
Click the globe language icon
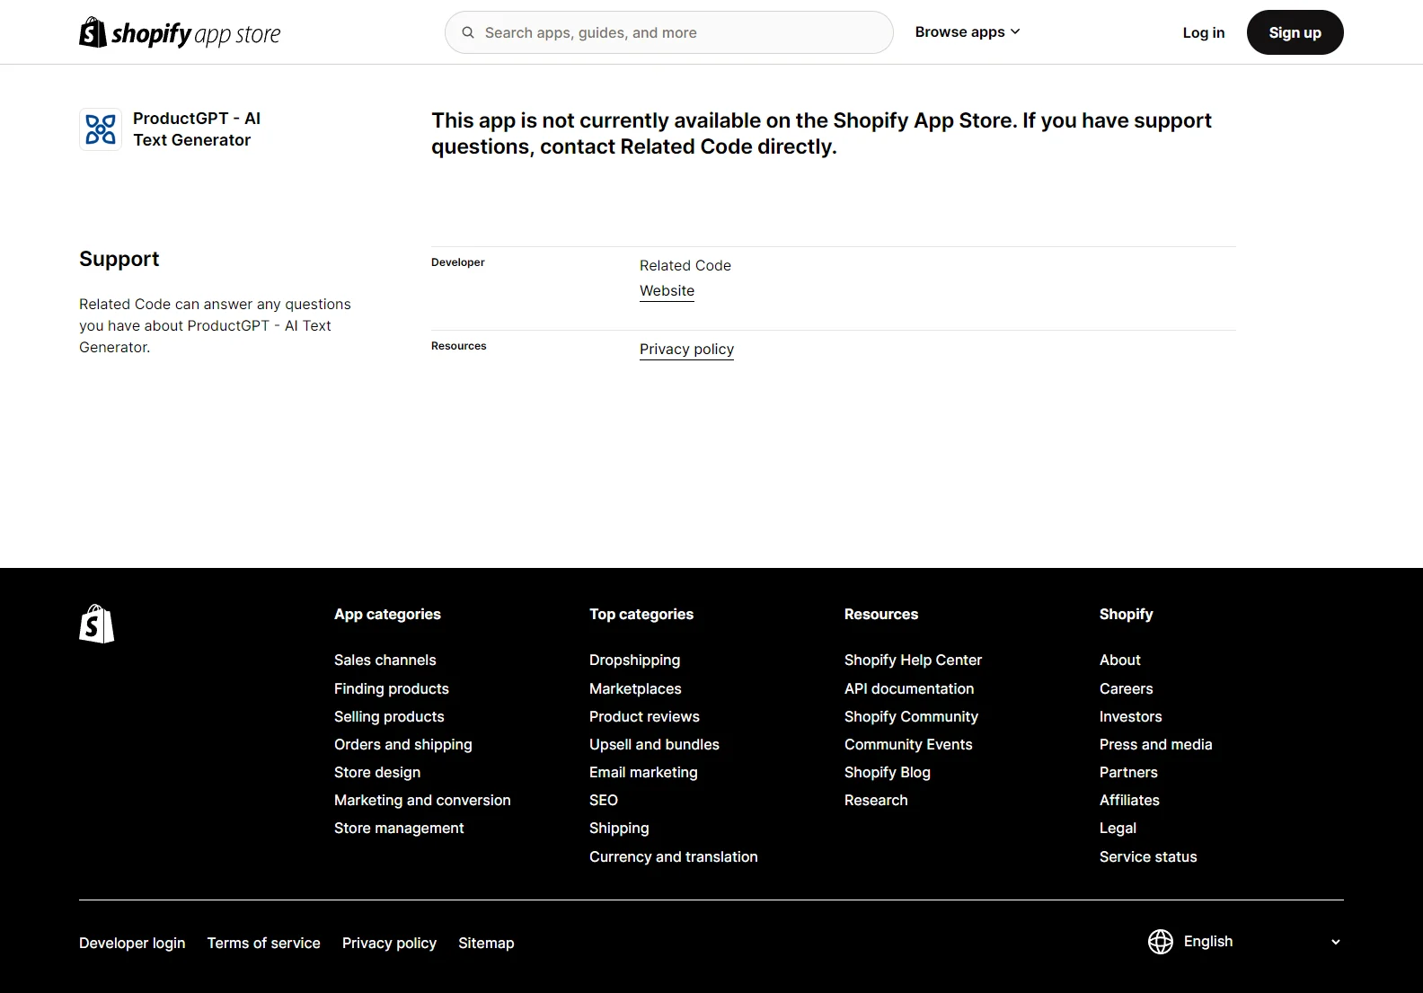1161,942
